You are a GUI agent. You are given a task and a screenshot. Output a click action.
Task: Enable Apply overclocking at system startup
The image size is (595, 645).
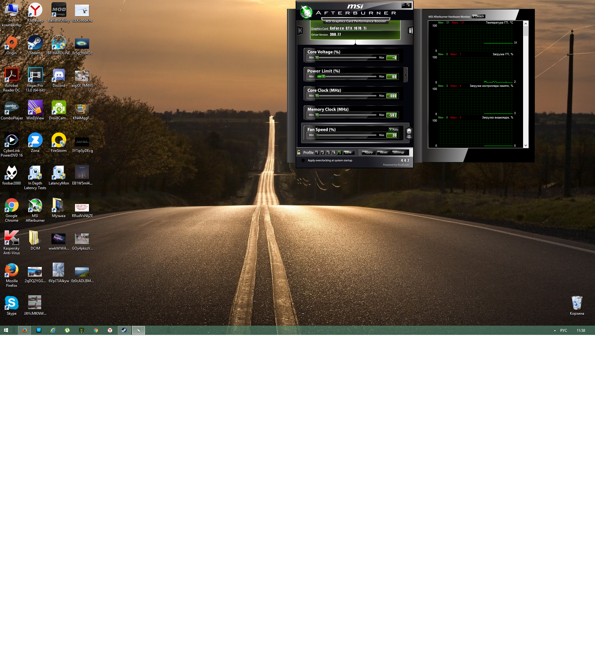tap(303, 160)
